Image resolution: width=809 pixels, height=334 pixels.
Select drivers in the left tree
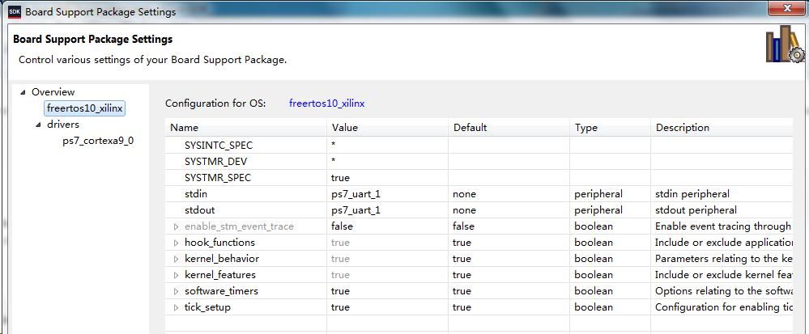pos(63,125)
